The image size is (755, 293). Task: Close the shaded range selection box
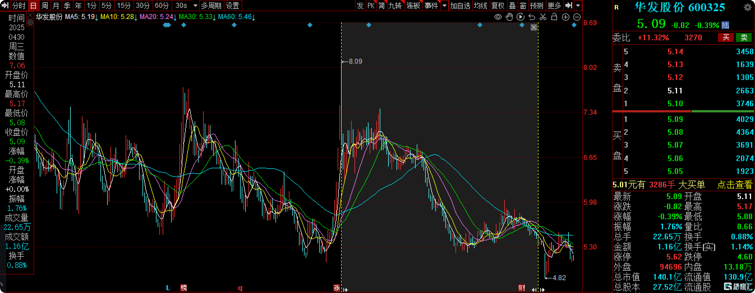(534, 27)
